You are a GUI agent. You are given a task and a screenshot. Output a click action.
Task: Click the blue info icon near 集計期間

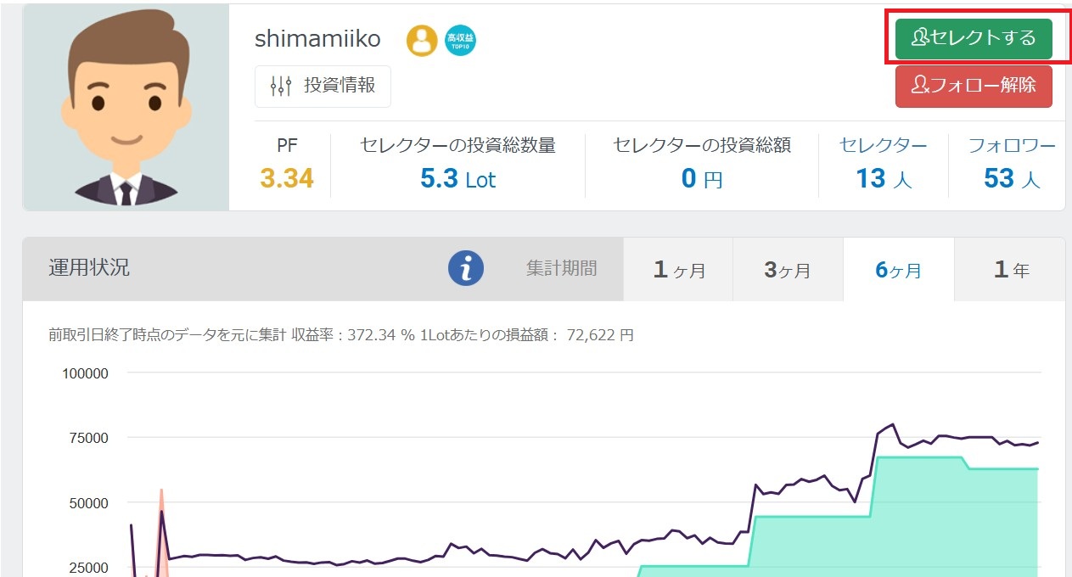(465, 269)
